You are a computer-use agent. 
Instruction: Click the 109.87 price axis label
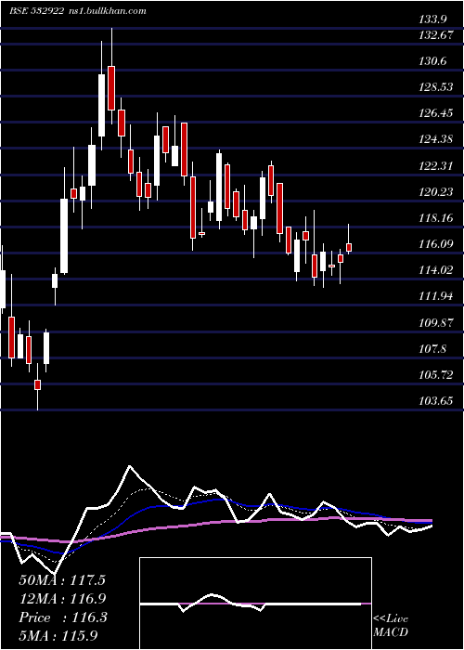coord(436,323)
